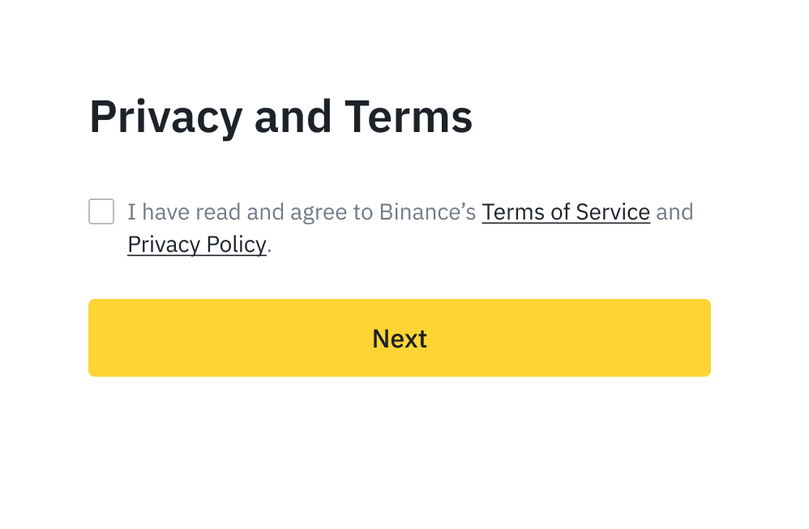Select the checkbox beside the agreement statement

(x=101, y=211)
